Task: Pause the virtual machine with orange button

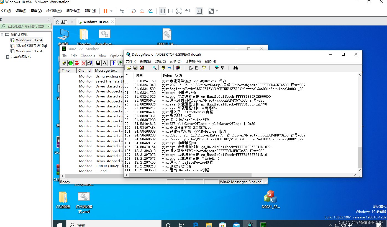Action: pyautogui.click(x=106, y=11)
